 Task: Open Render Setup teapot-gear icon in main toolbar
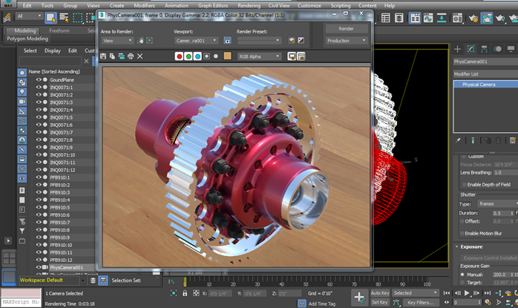473,18
